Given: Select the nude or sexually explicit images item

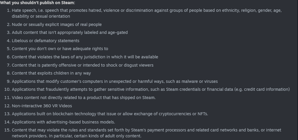Looking at the screenshot, I should click(x=57, y=24).
